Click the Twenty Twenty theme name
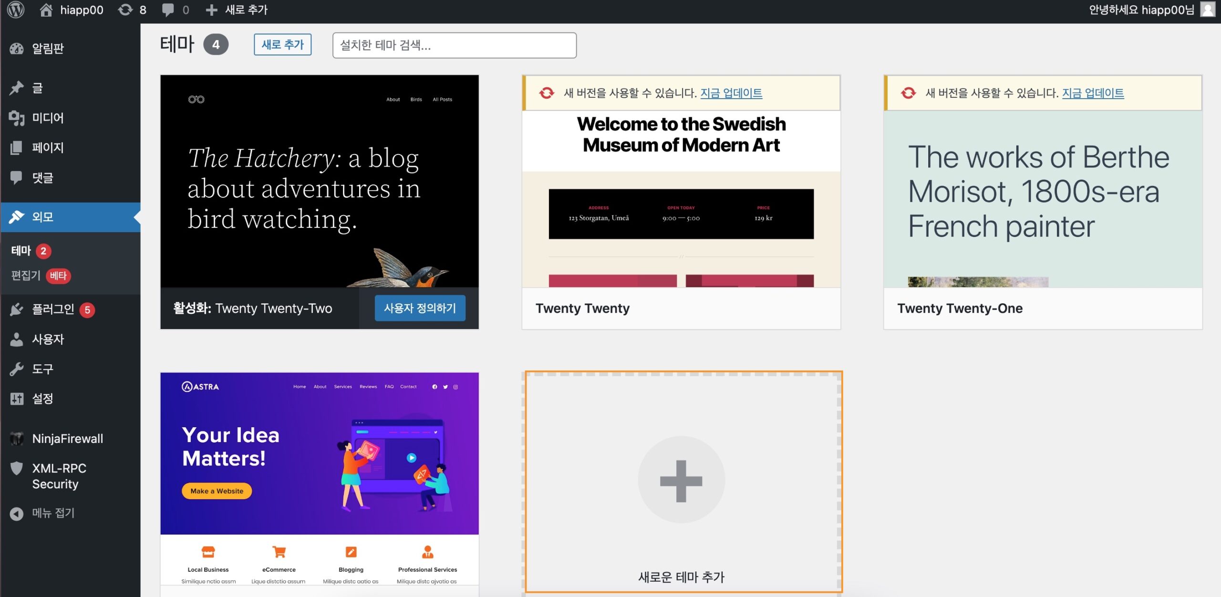1221x597 pixels. click(x=582, y=309)
